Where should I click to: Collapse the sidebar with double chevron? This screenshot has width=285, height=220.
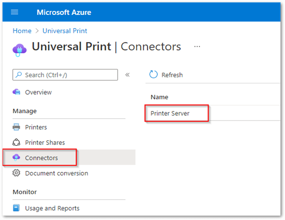(x=127, y=75)
